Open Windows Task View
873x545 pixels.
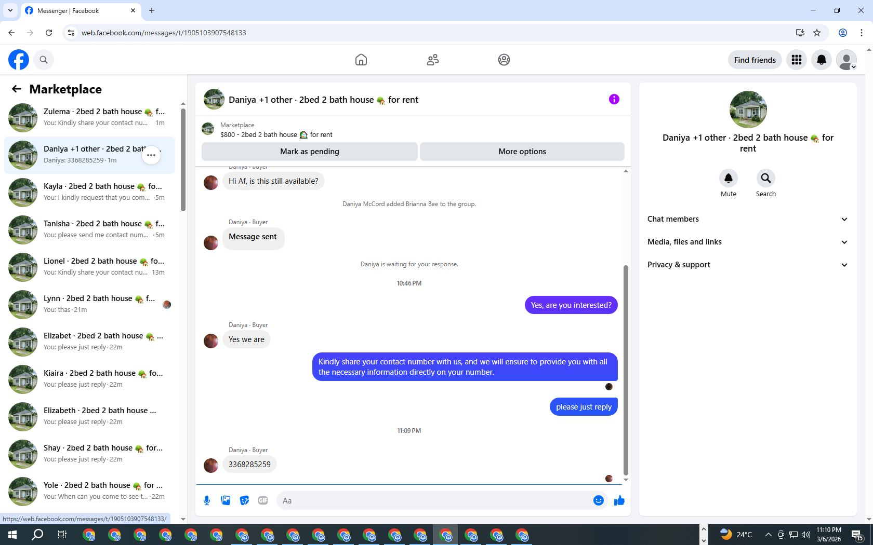click(62, 535)
